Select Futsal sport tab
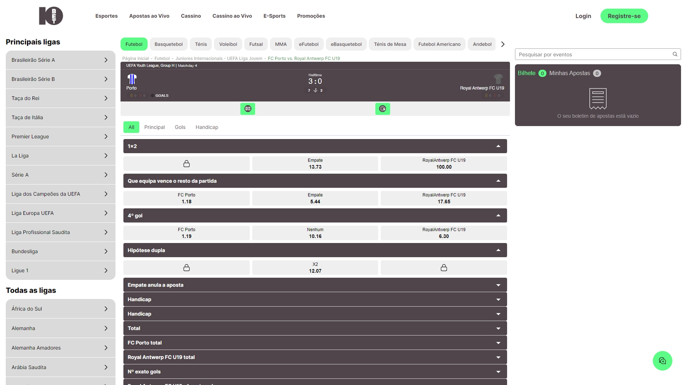Screen dimensions: 684x385 click(x=256, y=44)
